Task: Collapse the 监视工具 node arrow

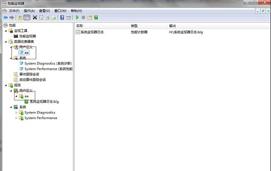Action: click(x=6, y=31)
